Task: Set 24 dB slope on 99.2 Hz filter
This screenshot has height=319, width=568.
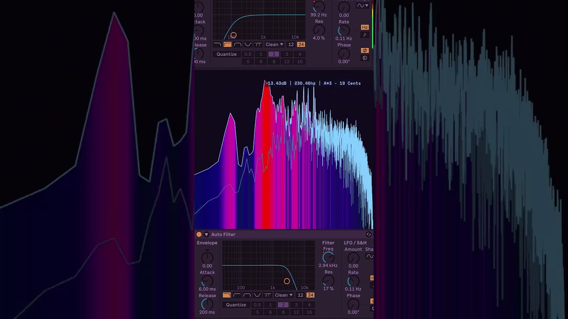Action: [301, 45]
